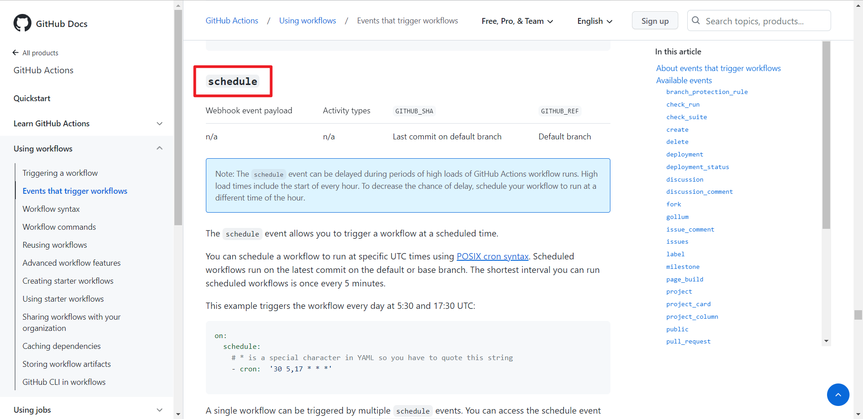Click the blue scroll-to-top button
This screenshot has width=863, height=419.
pyautogui.click(x=838, y=395)
